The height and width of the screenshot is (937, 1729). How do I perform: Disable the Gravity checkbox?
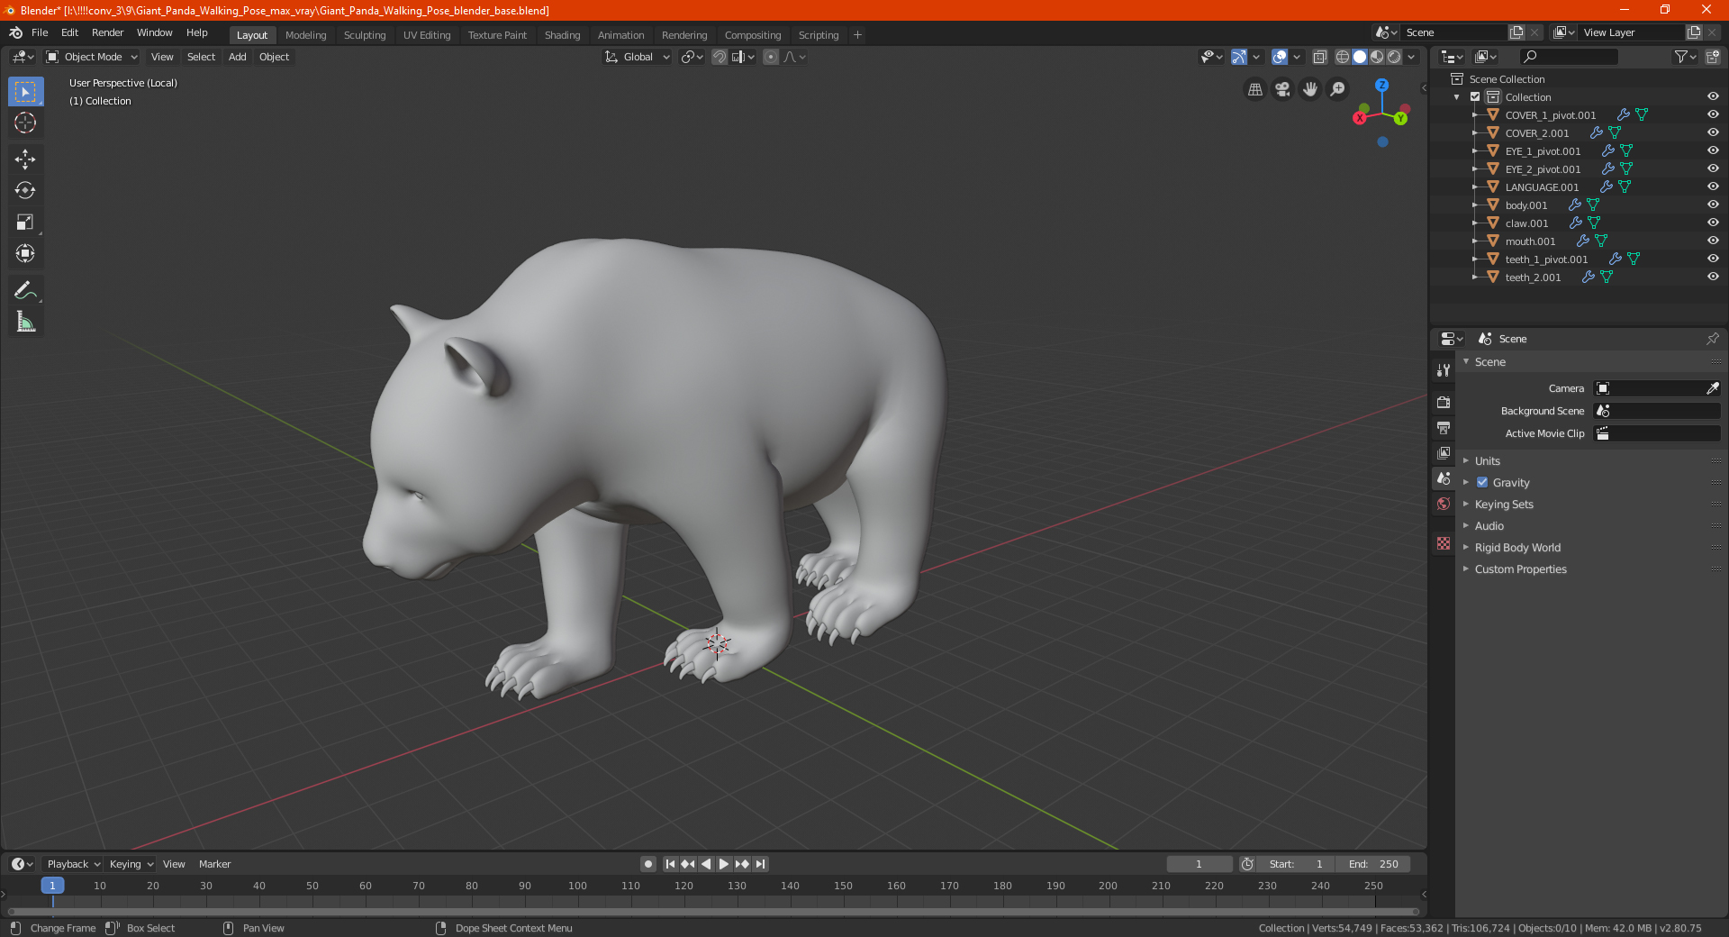[x=1482, y=483]
